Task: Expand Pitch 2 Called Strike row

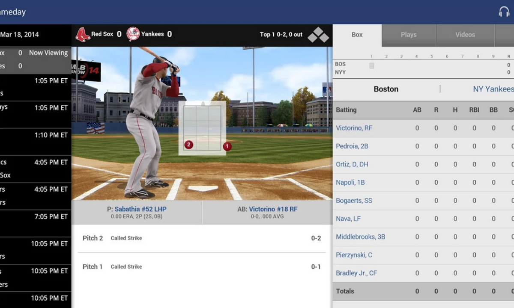Action: tap(201, 238)
